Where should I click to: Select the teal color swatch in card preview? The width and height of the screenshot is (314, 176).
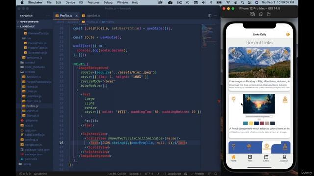click(245, 123)
